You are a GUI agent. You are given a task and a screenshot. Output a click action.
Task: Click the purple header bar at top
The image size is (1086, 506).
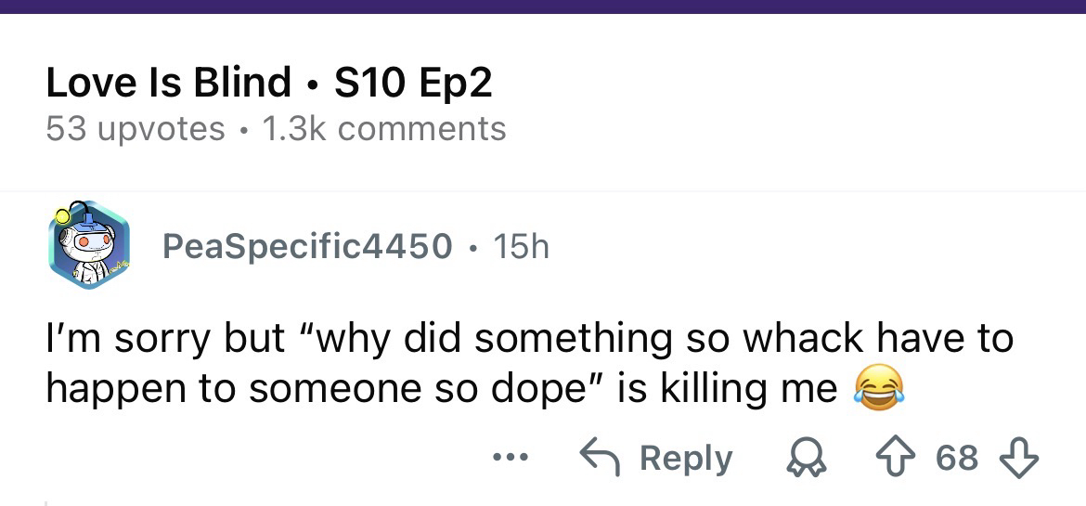(543, 6)
